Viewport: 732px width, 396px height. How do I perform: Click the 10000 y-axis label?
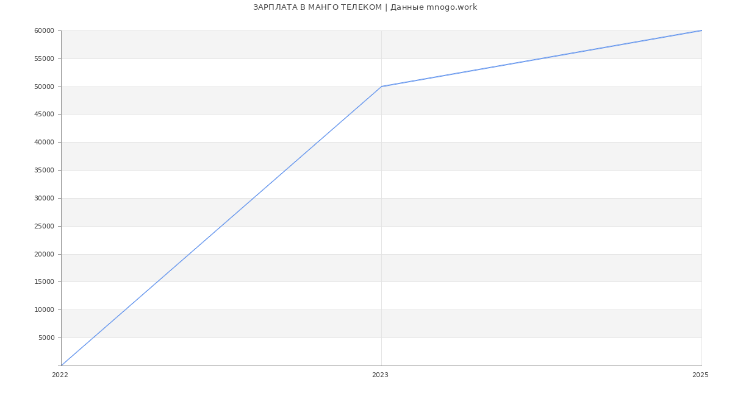44,310
